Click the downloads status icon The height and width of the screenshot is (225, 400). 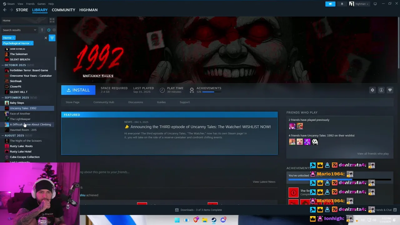177,210
